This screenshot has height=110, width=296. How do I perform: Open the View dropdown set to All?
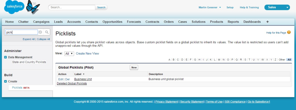click(x=69, y=54)
